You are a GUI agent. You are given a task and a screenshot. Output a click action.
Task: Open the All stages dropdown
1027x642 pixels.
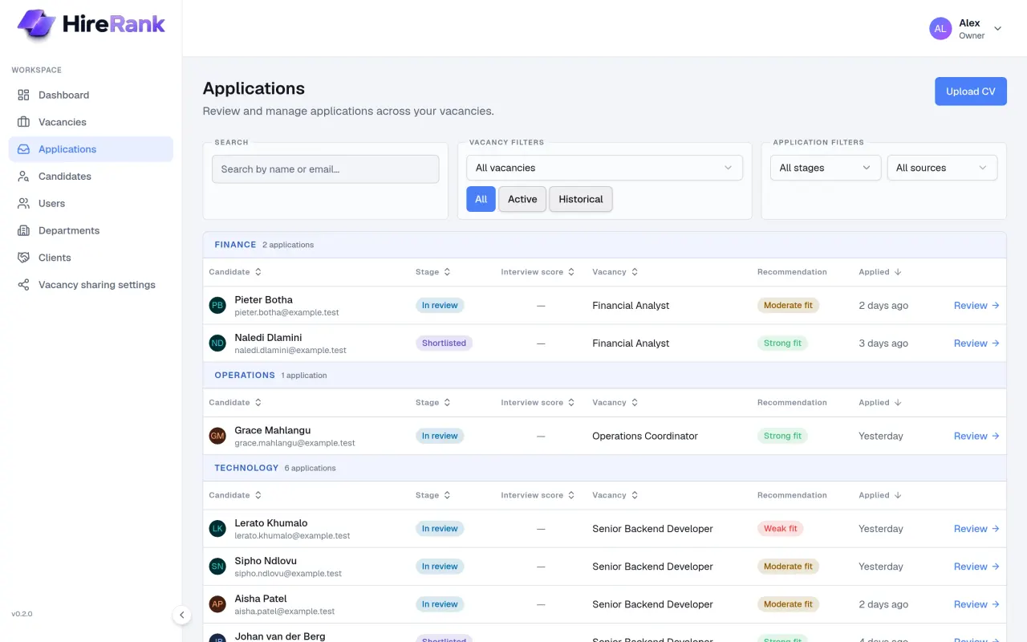click(x=826, y=168)
